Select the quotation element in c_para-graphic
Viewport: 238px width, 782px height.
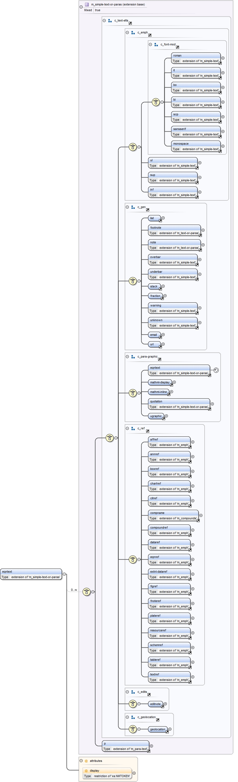point(179,404)
